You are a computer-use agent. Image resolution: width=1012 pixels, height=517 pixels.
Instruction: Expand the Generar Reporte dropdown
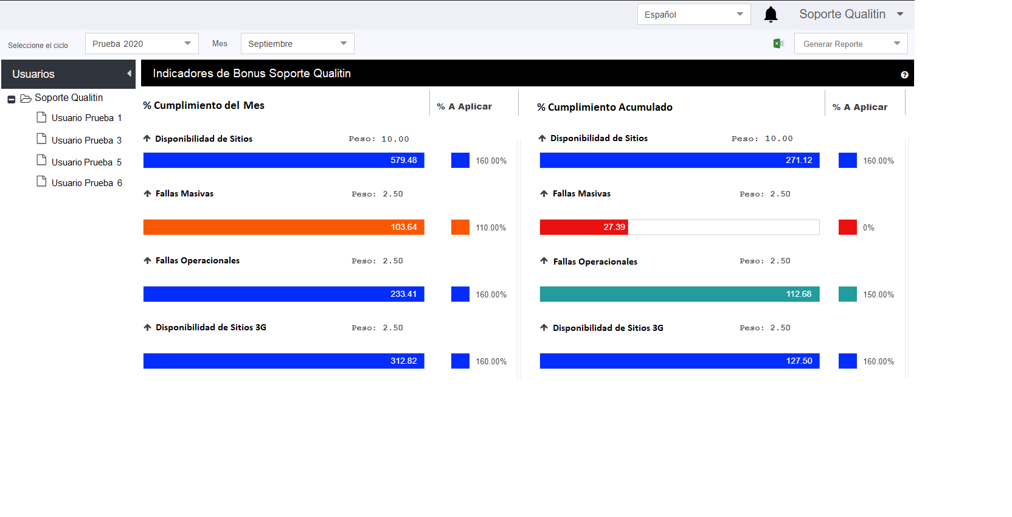click(x=851, y=44)
